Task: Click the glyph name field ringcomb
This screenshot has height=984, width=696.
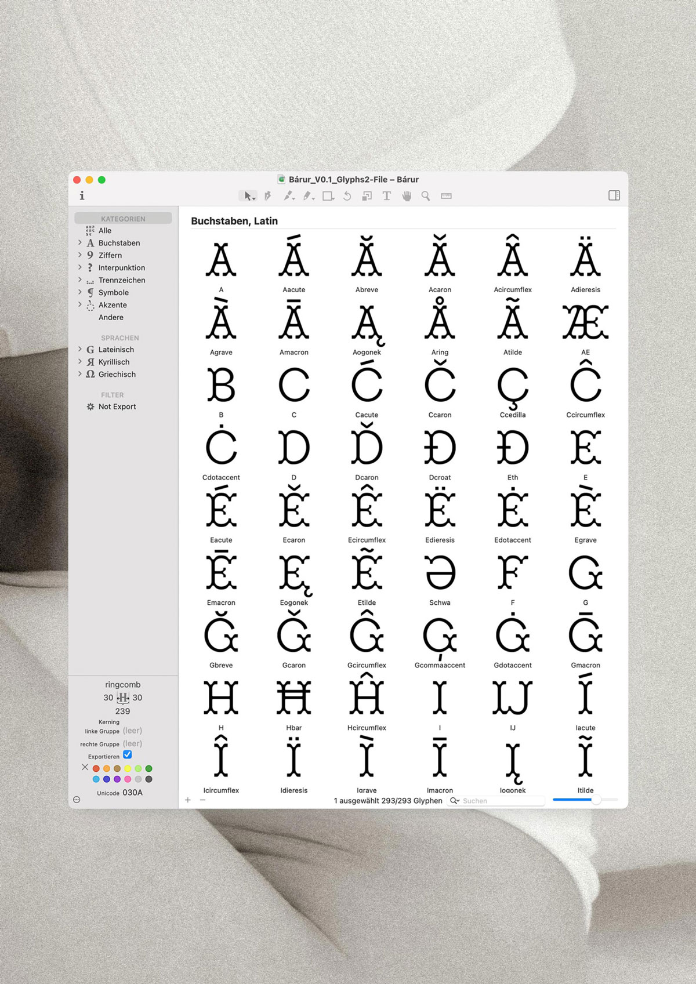Action: (123, 685)
